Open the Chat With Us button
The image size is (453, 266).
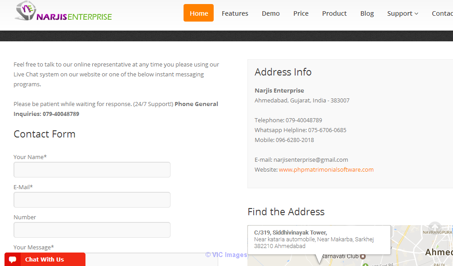(x=45, y=259)
